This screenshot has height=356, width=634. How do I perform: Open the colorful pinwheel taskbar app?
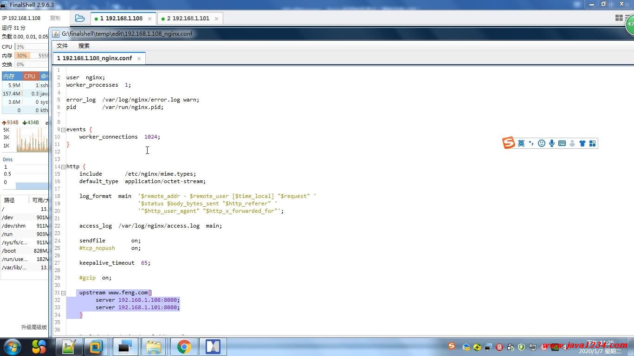point(39,347)
